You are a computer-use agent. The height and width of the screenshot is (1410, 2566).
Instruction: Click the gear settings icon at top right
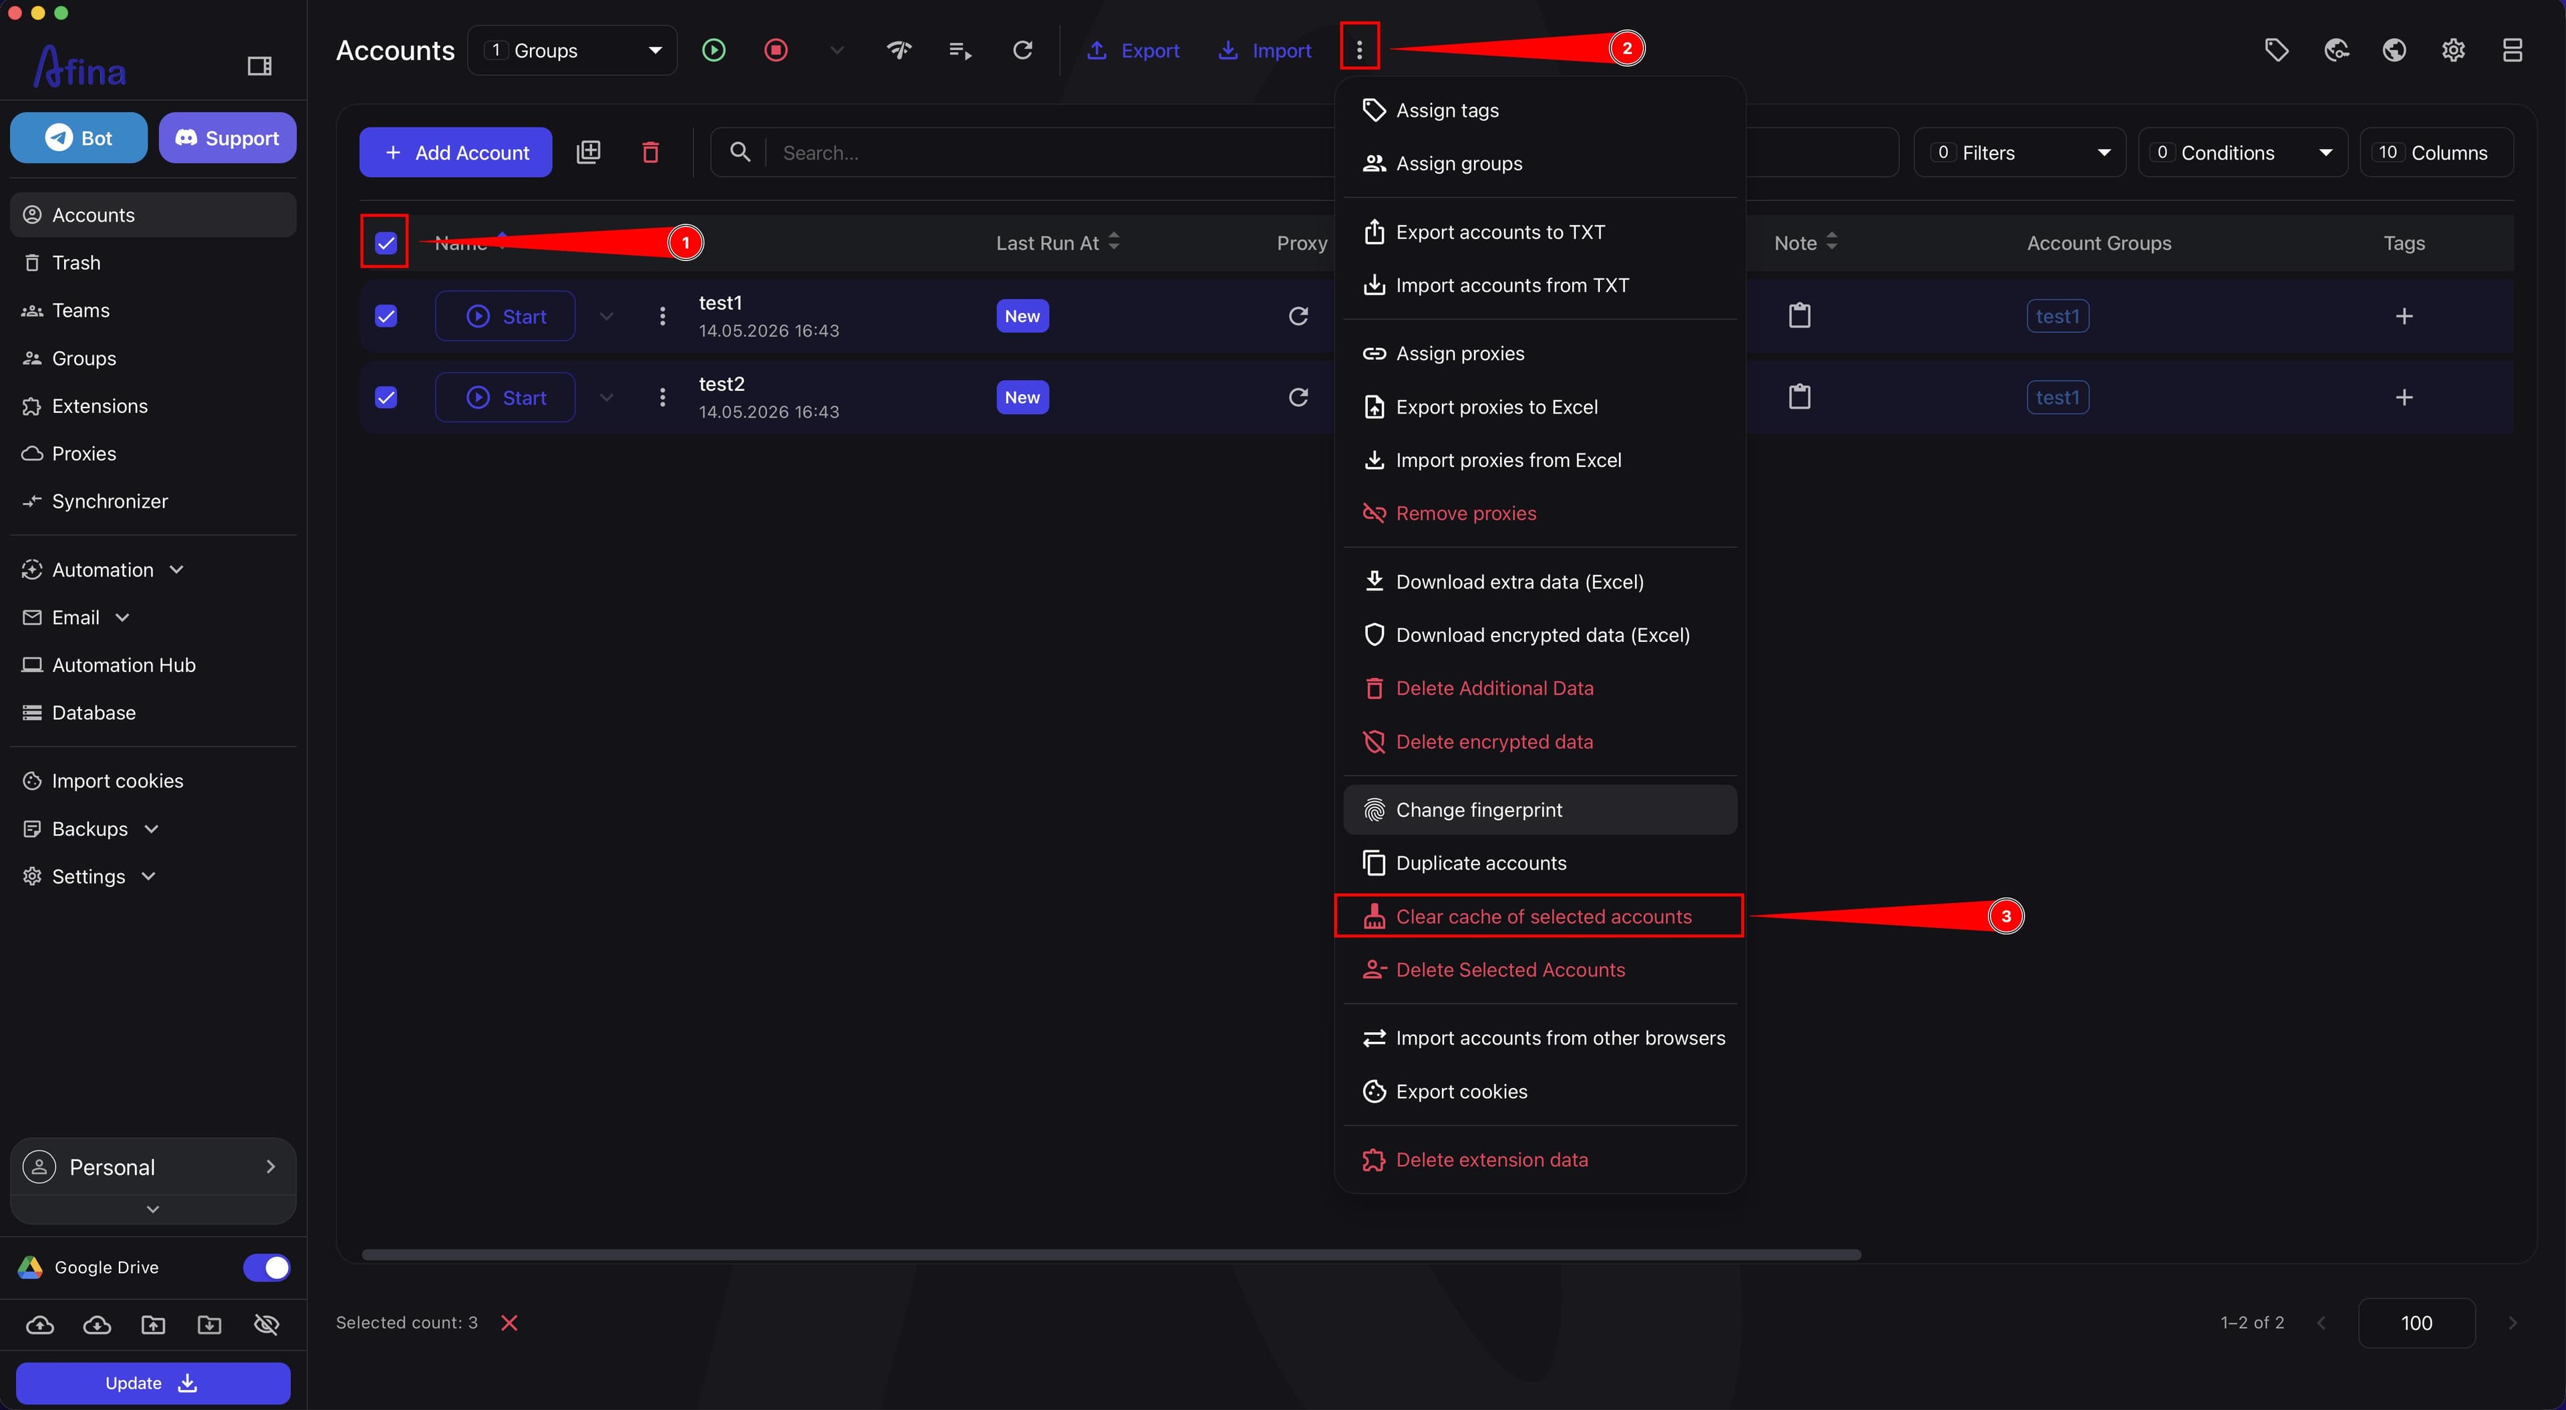[2454, 50]
